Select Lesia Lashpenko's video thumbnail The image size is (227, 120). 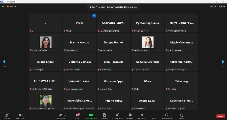point(148,42)
